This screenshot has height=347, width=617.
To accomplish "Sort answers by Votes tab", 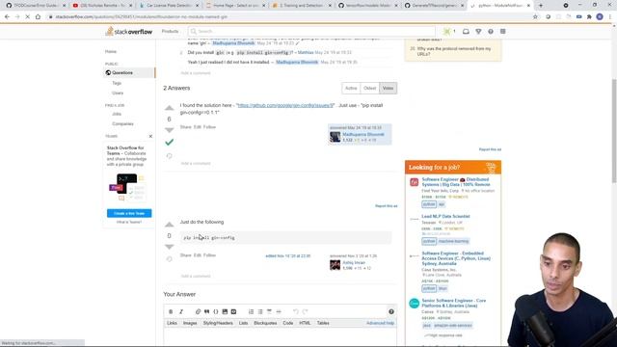I will 388,88.
